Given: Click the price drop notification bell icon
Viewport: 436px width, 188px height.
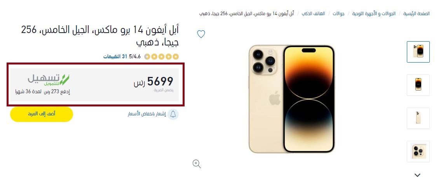Looking at the screenshot, I should click(x=173, y=114).
